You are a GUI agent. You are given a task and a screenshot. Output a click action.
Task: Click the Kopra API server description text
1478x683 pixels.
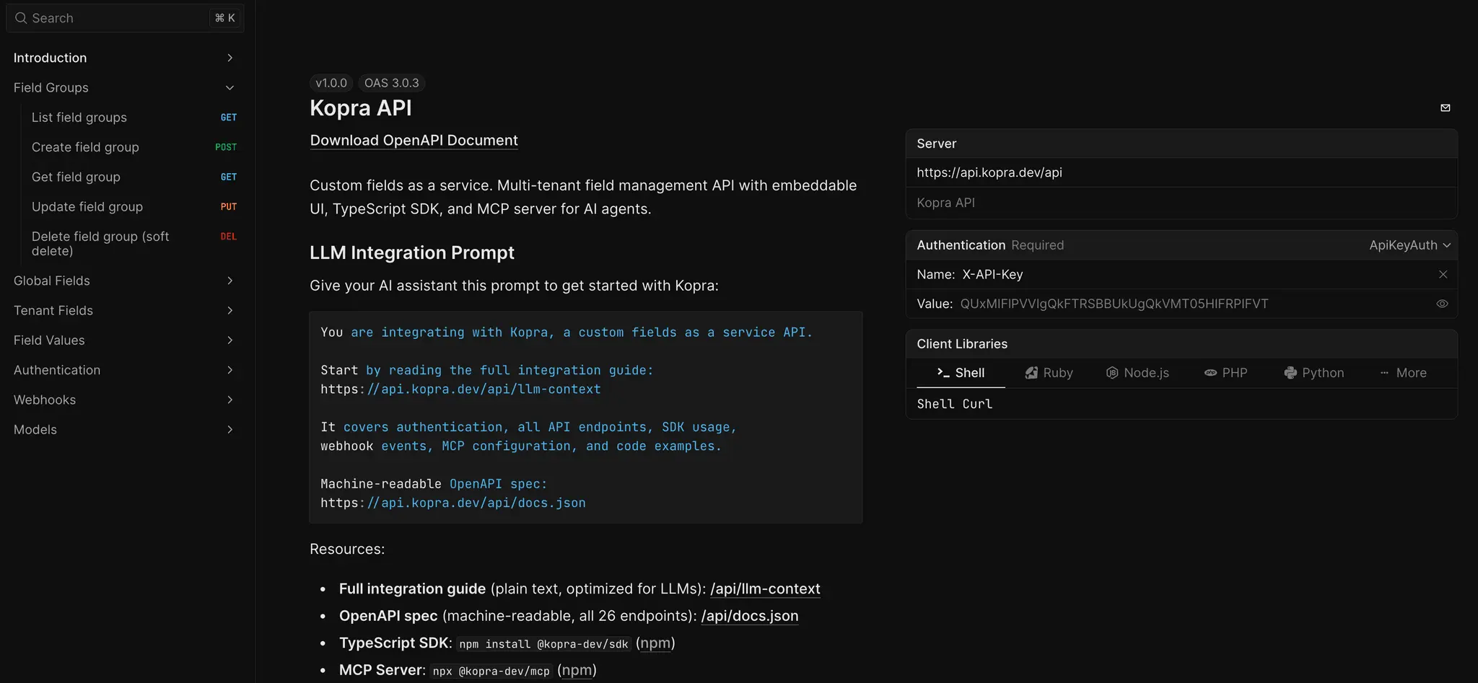(x=945, y=203)
